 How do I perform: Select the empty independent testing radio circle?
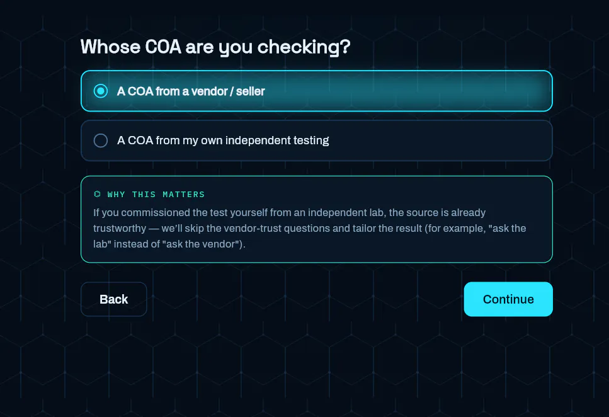(101, 140)
